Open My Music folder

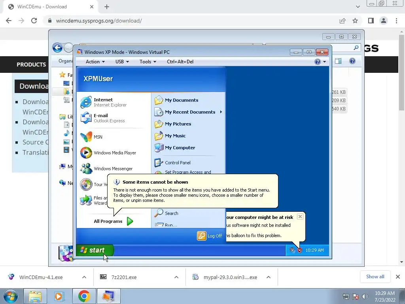(170, 136)
